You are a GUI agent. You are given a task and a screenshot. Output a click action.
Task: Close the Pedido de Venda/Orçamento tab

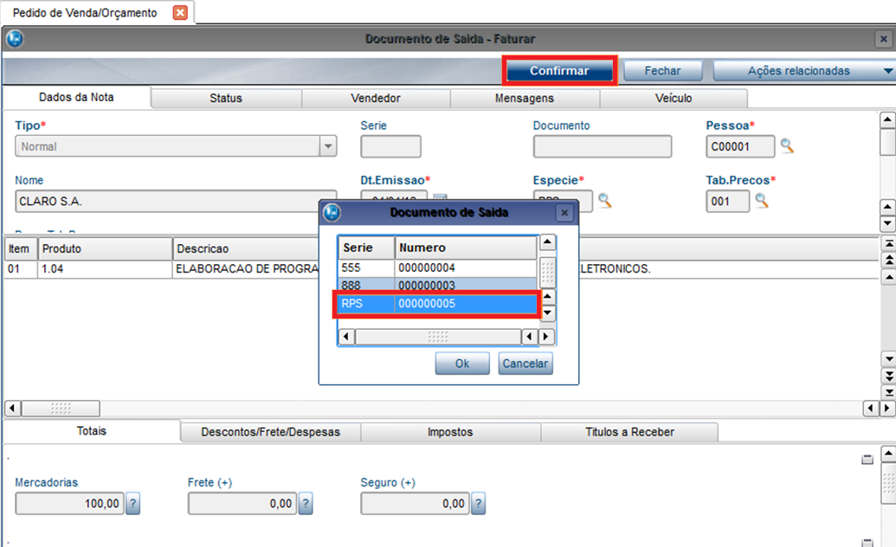[180, 13]
